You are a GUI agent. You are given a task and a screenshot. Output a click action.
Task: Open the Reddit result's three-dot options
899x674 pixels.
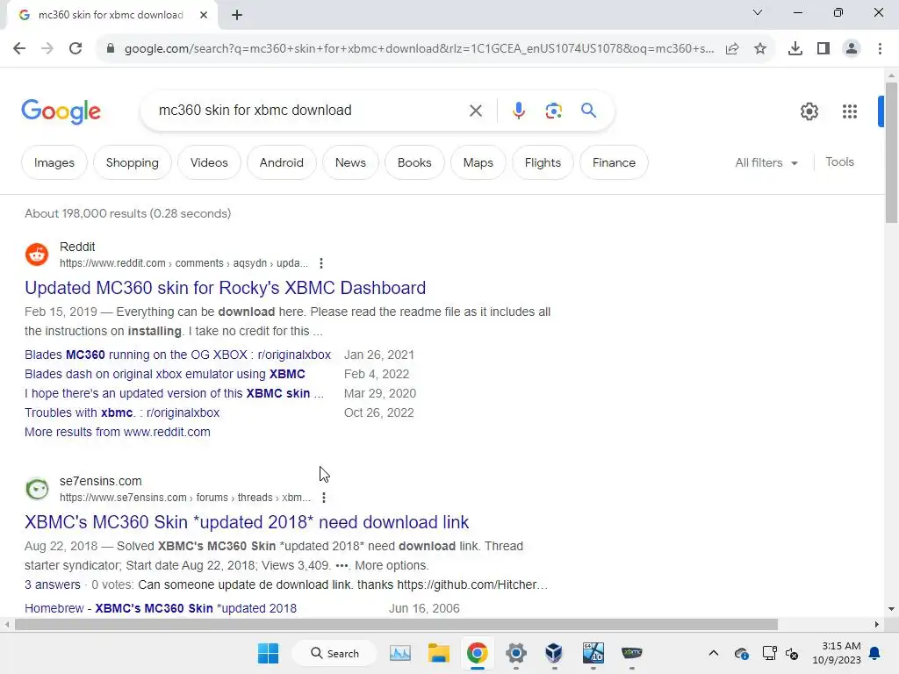point(321,263)
